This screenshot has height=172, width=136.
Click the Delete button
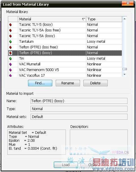95,83
